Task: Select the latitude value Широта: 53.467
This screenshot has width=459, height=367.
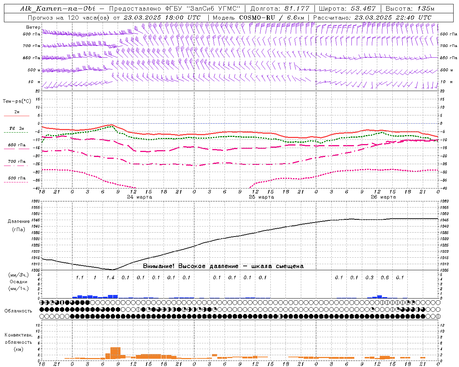Action: [x=347, y=9]
